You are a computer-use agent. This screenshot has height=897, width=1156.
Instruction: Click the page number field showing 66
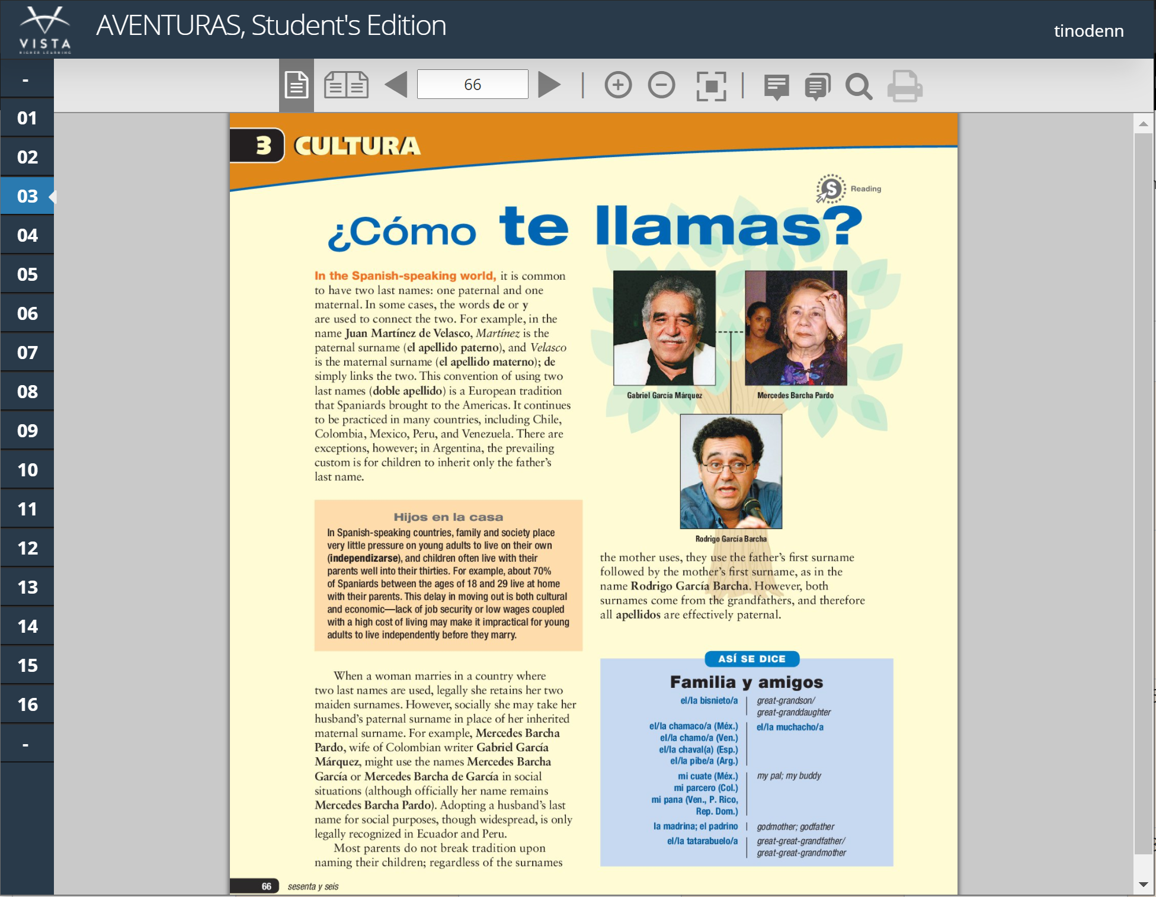(472, 85)
